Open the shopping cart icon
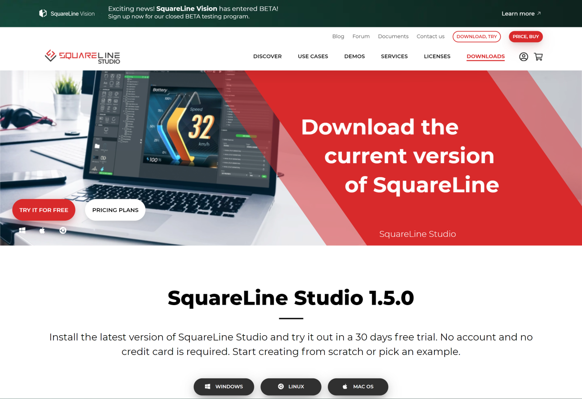The image size is (582, 399). [538, 57]
